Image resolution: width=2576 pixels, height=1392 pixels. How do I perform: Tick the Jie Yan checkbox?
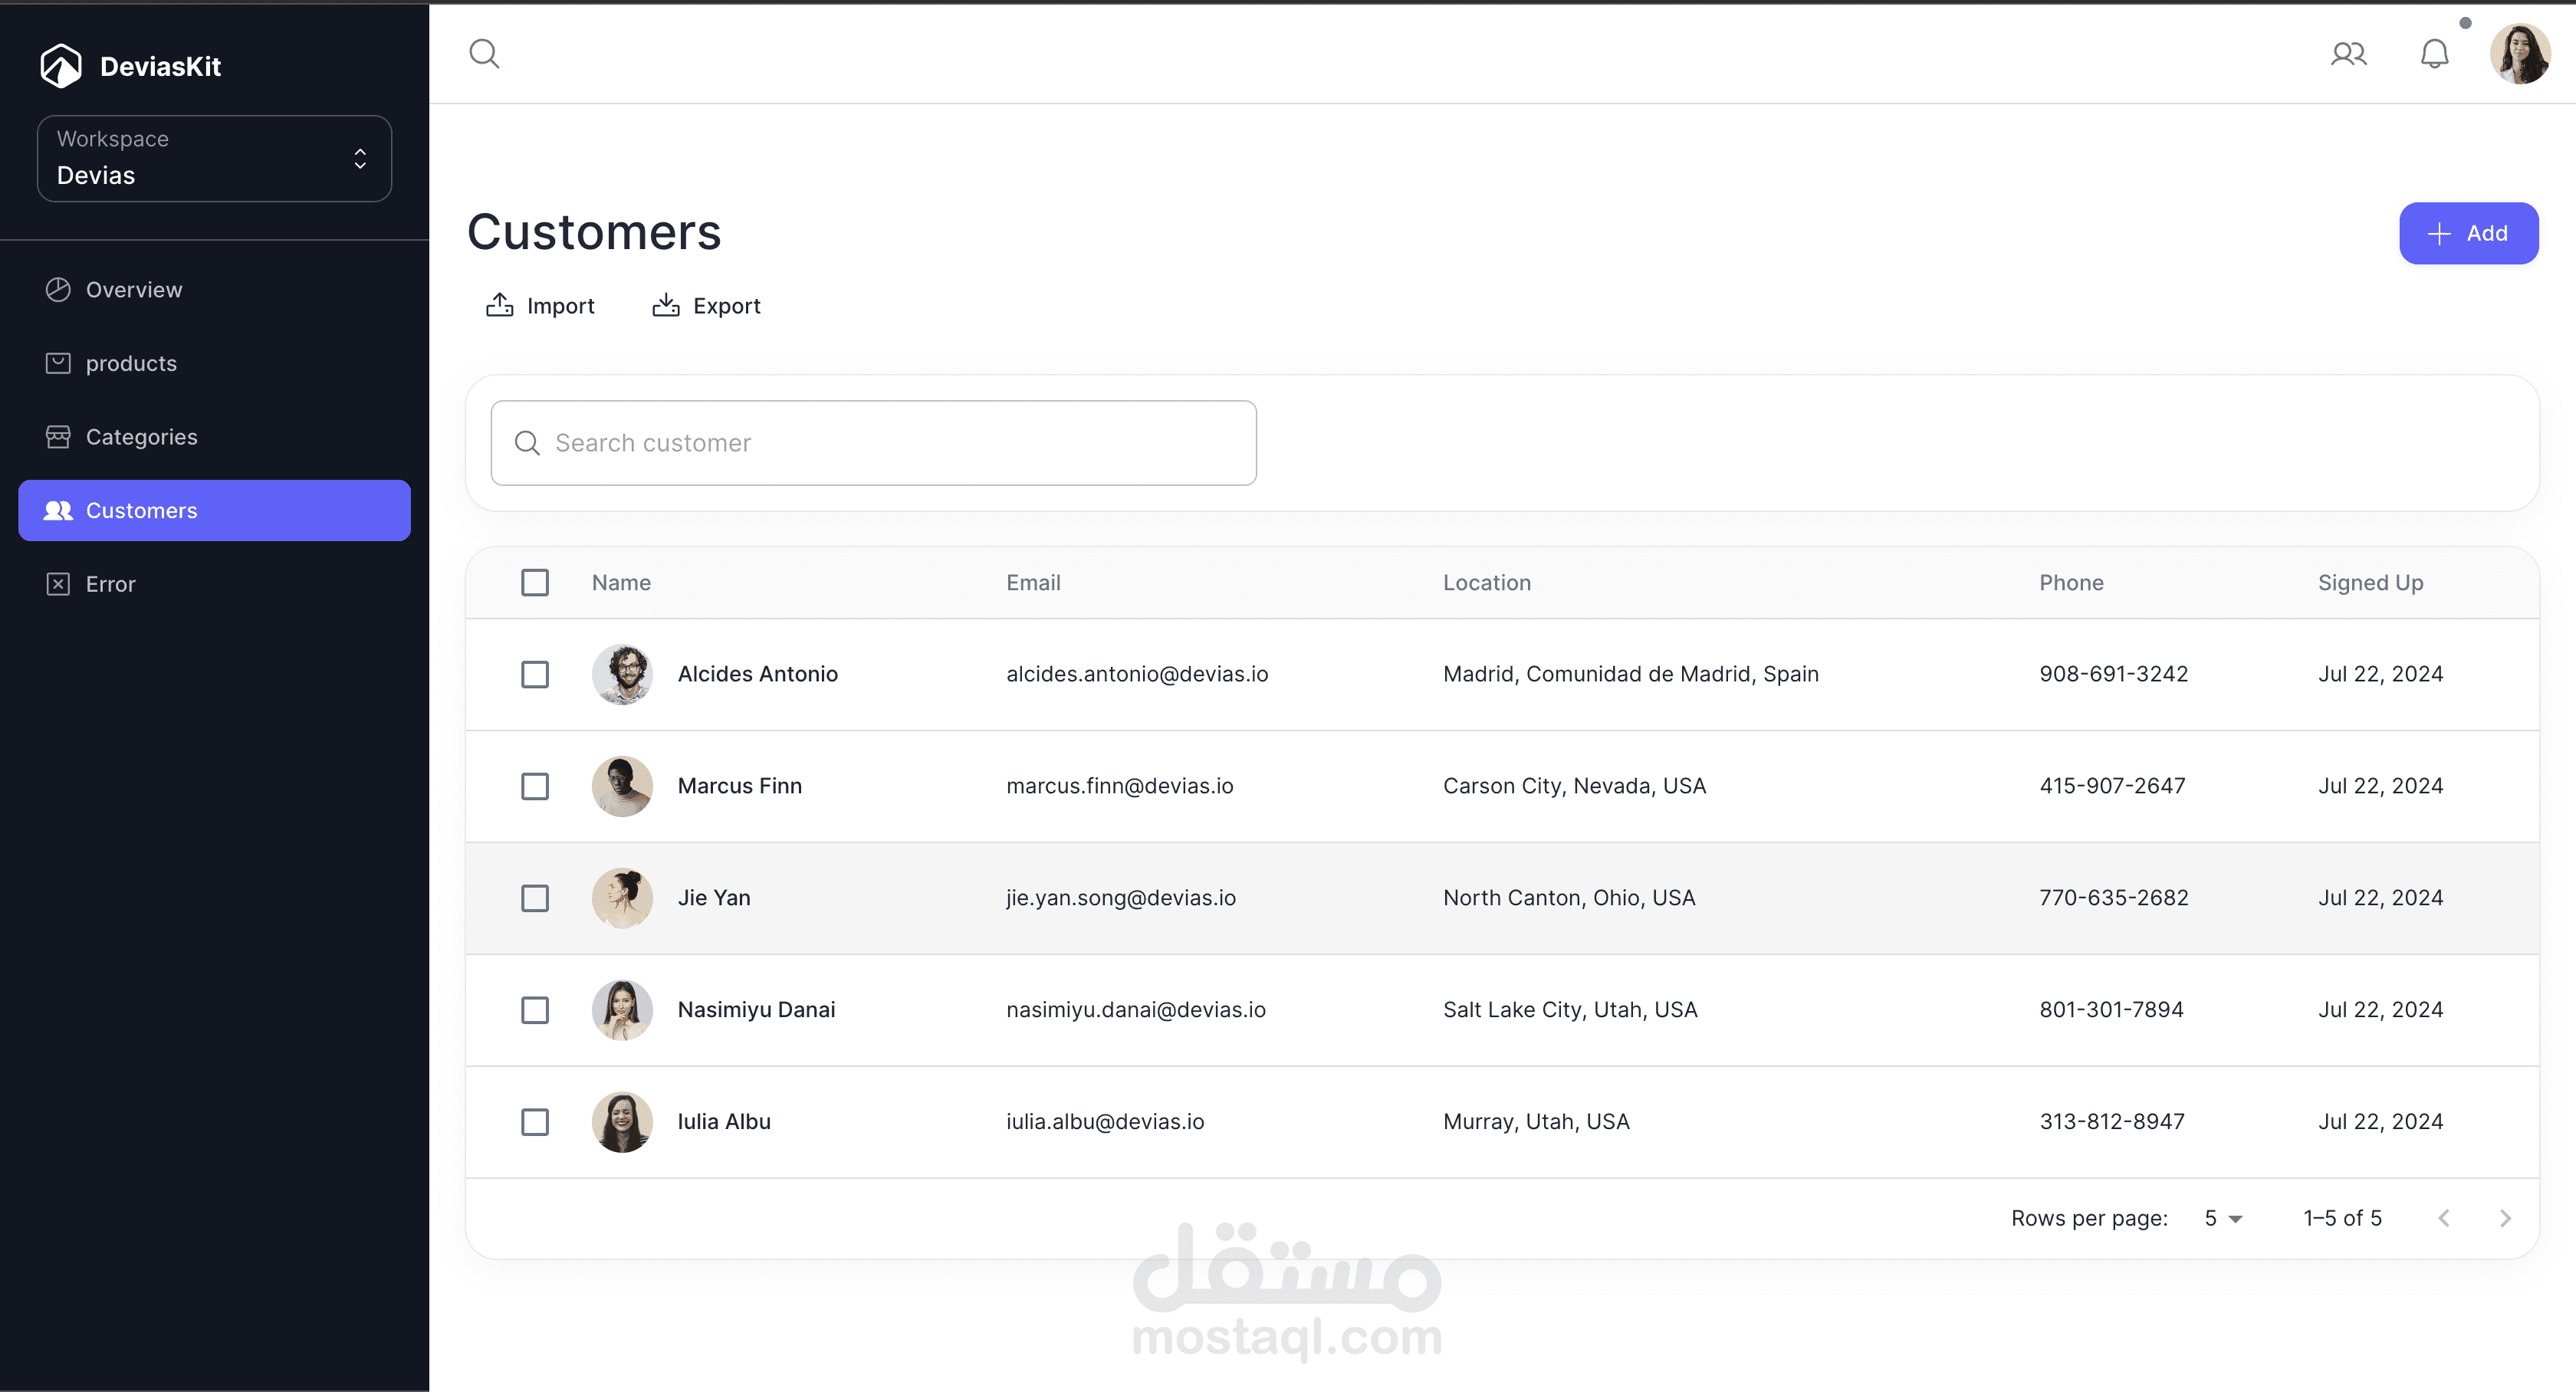[535, 898]
